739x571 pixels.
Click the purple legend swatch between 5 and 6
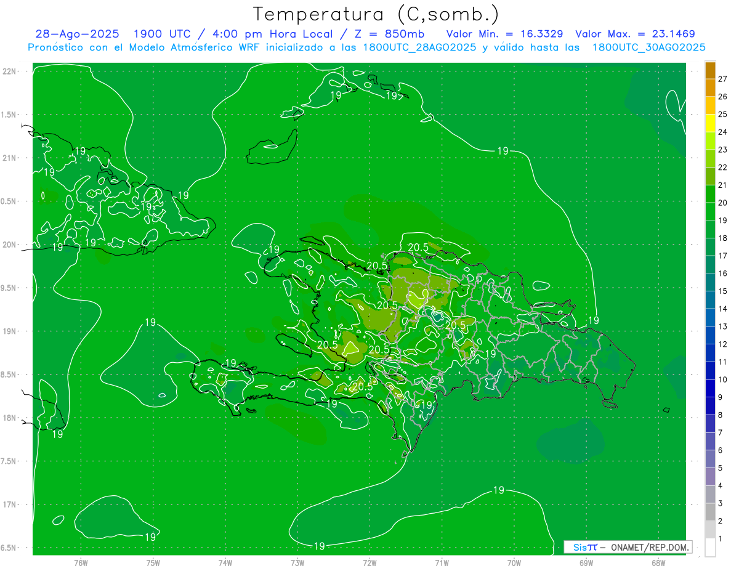(x=710, y=460)
